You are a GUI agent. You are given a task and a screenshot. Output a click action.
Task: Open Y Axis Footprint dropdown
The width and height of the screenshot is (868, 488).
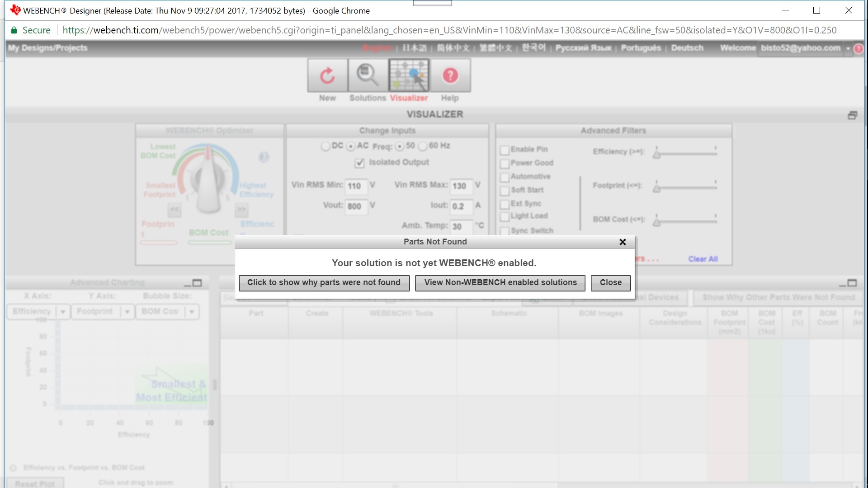click(103, 312)
